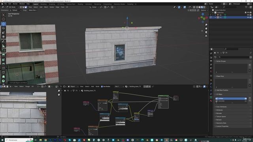
Task: Open the Object Data mesh properties tab
Action: tap(211, 97)
